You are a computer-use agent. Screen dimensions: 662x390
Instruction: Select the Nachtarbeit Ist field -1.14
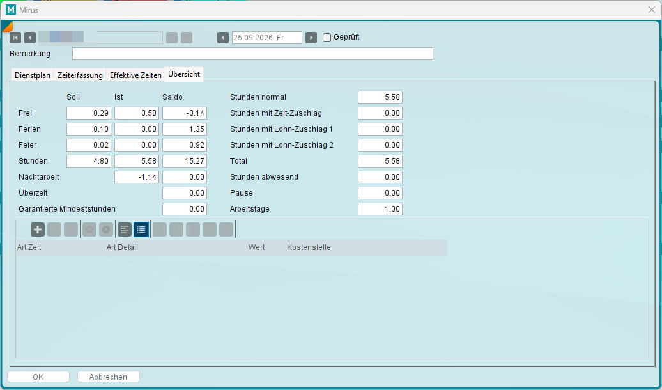137,177
